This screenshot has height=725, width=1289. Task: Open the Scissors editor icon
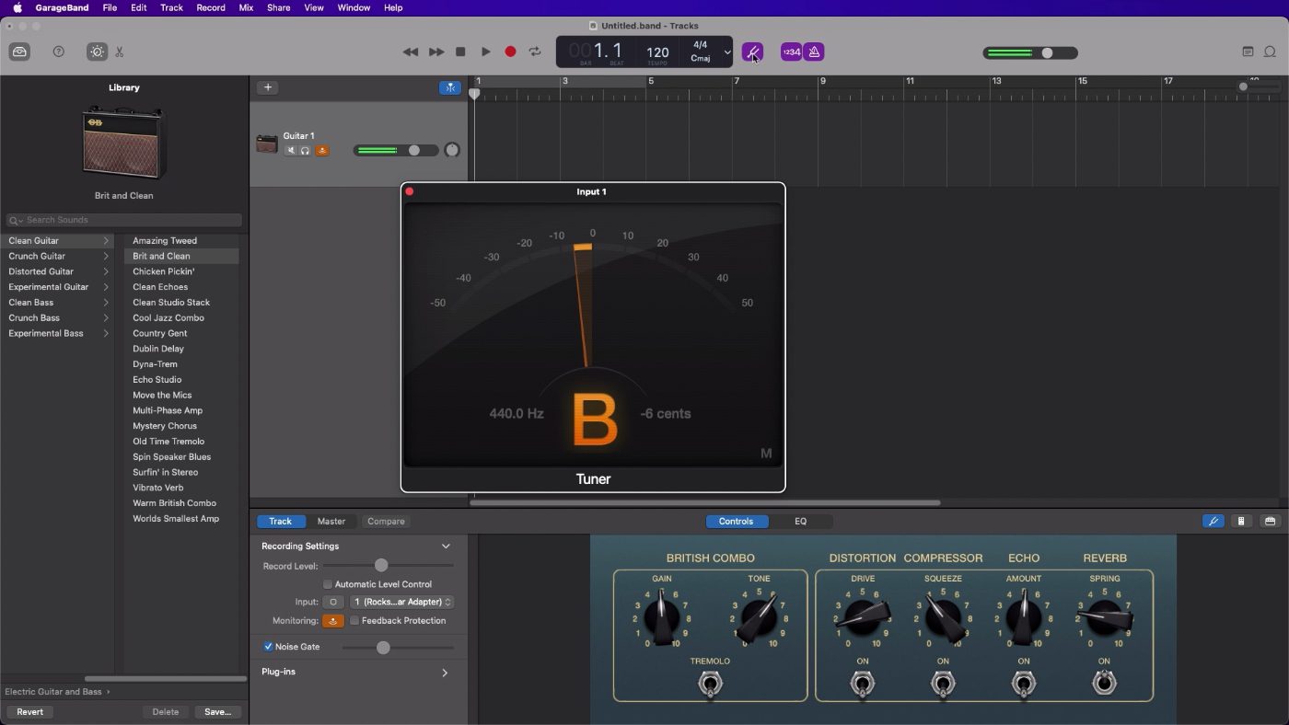[x=120, y=52]
